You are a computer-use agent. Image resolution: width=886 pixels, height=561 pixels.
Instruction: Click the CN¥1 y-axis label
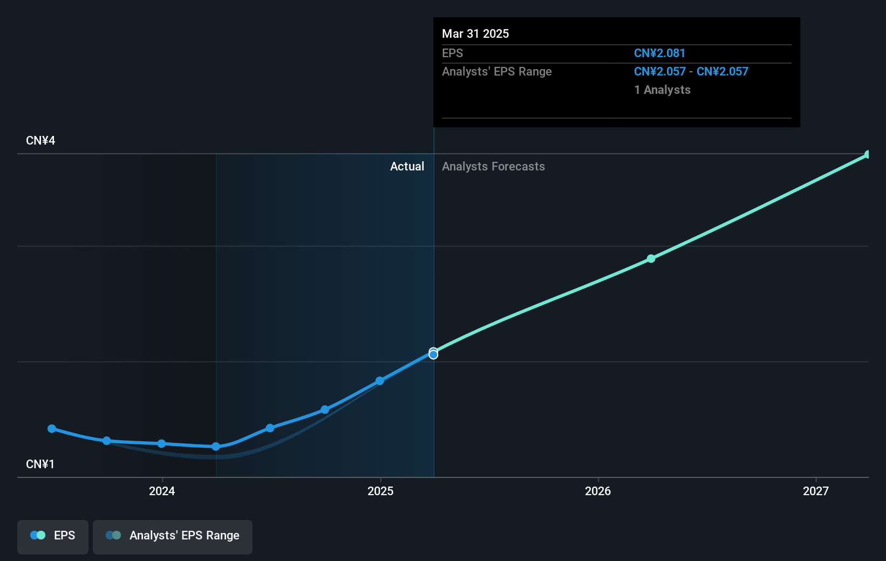pyautogui.click(x=40, y=464)
